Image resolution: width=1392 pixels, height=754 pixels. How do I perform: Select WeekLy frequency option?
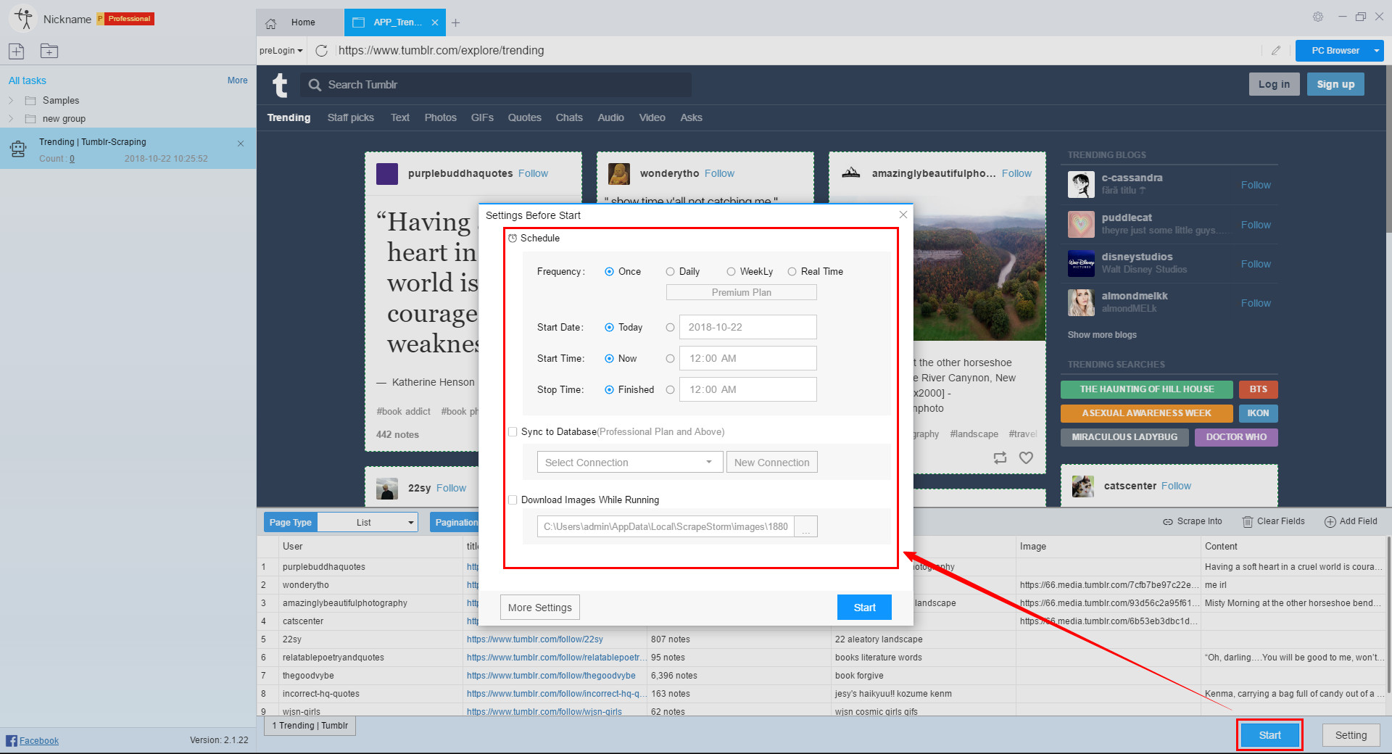tap(731, 272)
